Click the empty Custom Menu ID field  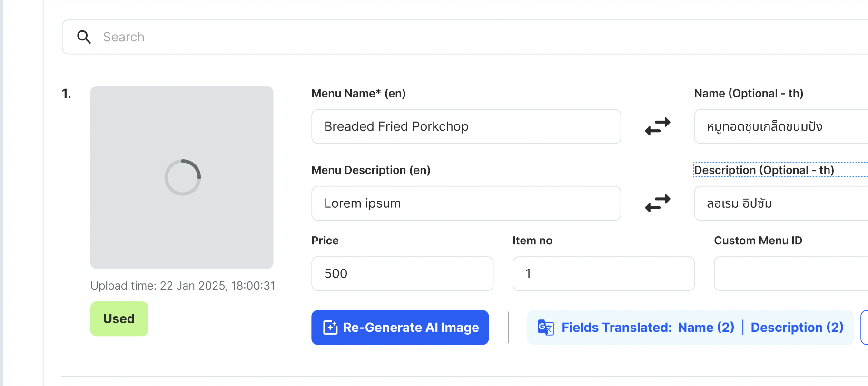tap(790, 274)
